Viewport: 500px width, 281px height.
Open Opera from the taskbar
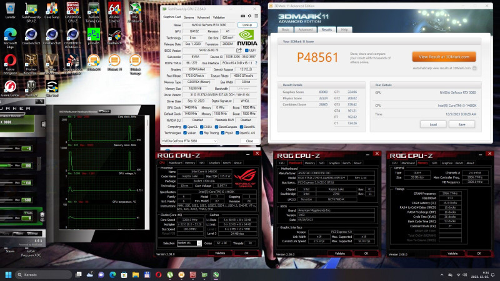point(159,275)
